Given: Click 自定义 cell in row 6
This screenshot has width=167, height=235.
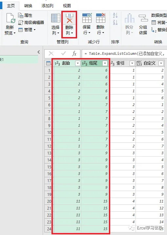Looking at the screenshot, I should tap(150, 105).
